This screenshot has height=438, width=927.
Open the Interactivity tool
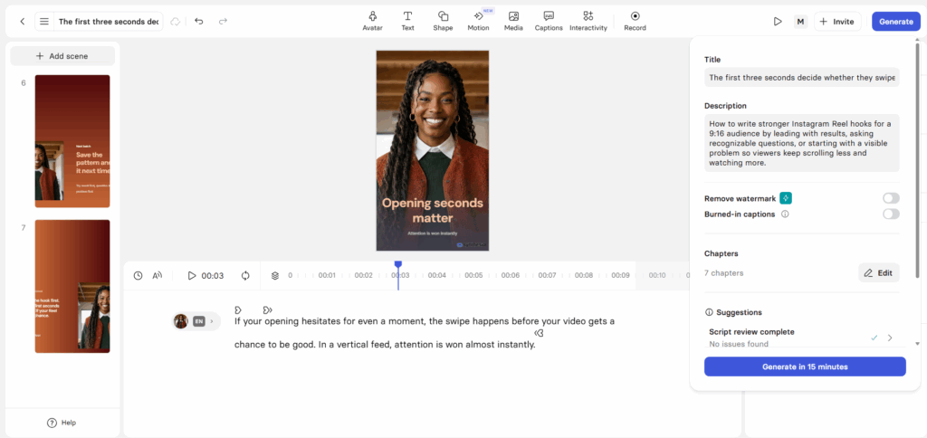coord(588,21)
